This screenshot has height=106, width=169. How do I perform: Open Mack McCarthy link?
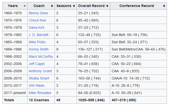click(x=41, y=56)
